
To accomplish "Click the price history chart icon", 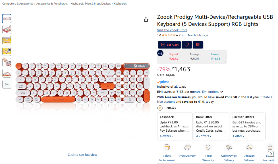I will [160, 53].
